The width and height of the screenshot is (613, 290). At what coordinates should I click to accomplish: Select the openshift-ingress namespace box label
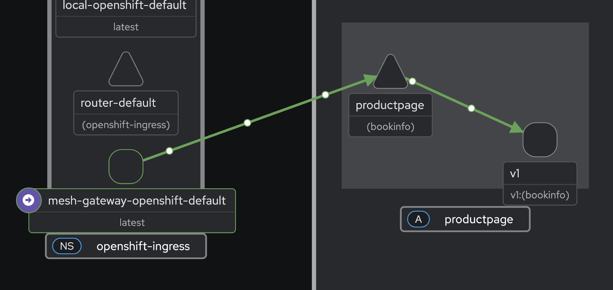[143, 246]
